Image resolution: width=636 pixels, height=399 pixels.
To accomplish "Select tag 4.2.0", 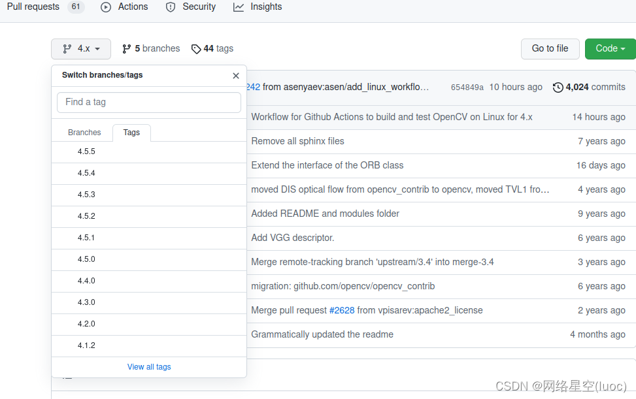I will point(149,324).
